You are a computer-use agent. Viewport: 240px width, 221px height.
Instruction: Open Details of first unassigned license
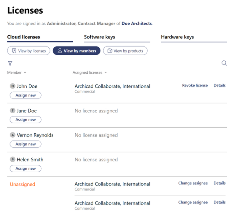[x=220, y=183]
